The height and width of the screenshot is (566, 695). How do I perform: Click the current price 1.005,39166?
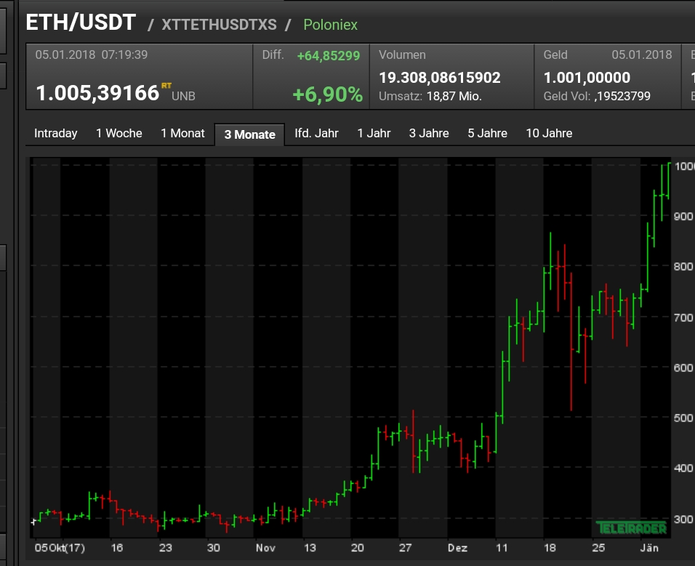[x=97, y=93]
